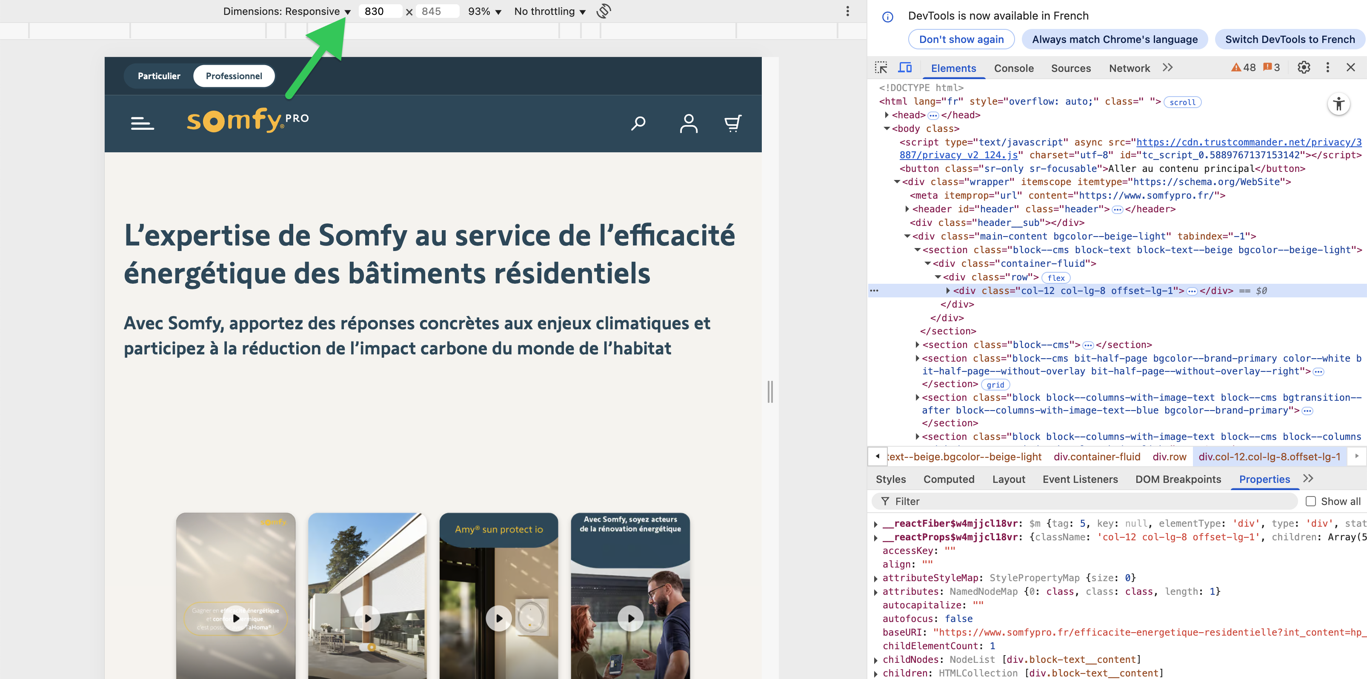The width and height of the screenshot is (1367, 679).
Task: Click Switch DevTools to French button
Action: (1290, 39)
